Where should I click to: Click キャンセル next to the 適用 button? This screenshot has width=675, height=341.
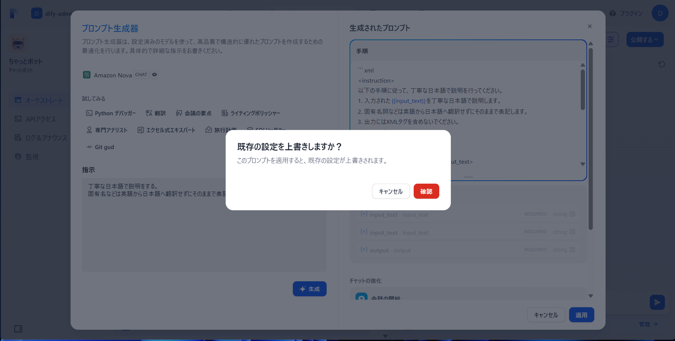pyautogui.click(x=546, y=315)
